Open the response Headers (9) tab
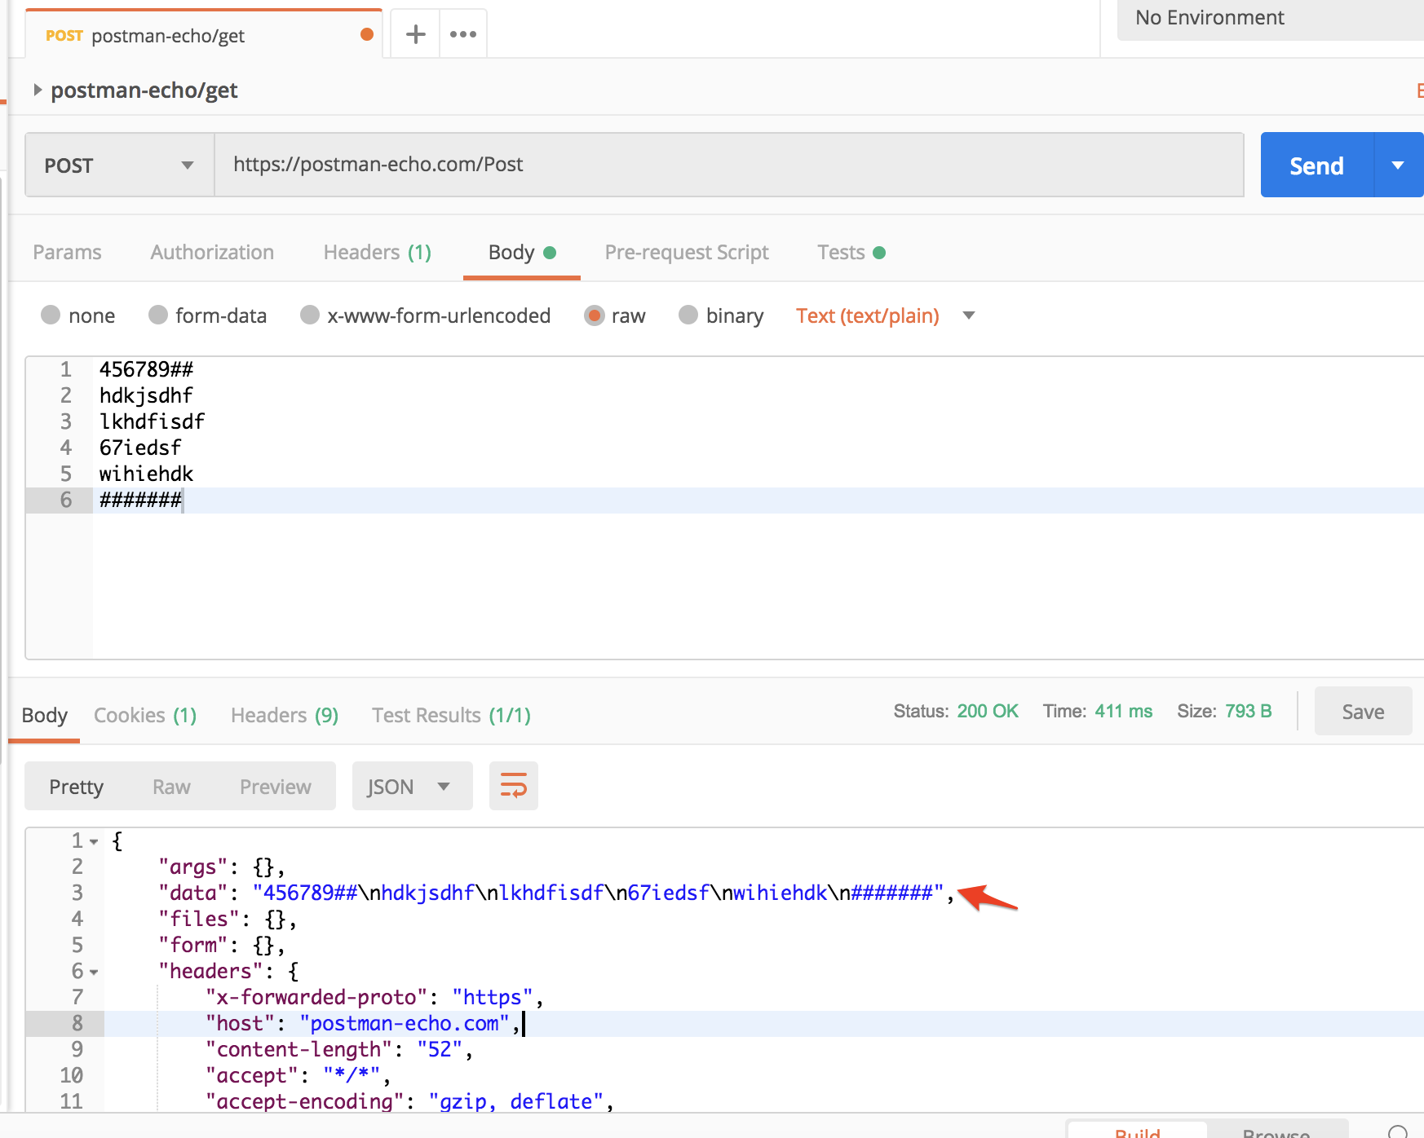Viewport: 1424px width, 1138px height. (x=285, y=715)
